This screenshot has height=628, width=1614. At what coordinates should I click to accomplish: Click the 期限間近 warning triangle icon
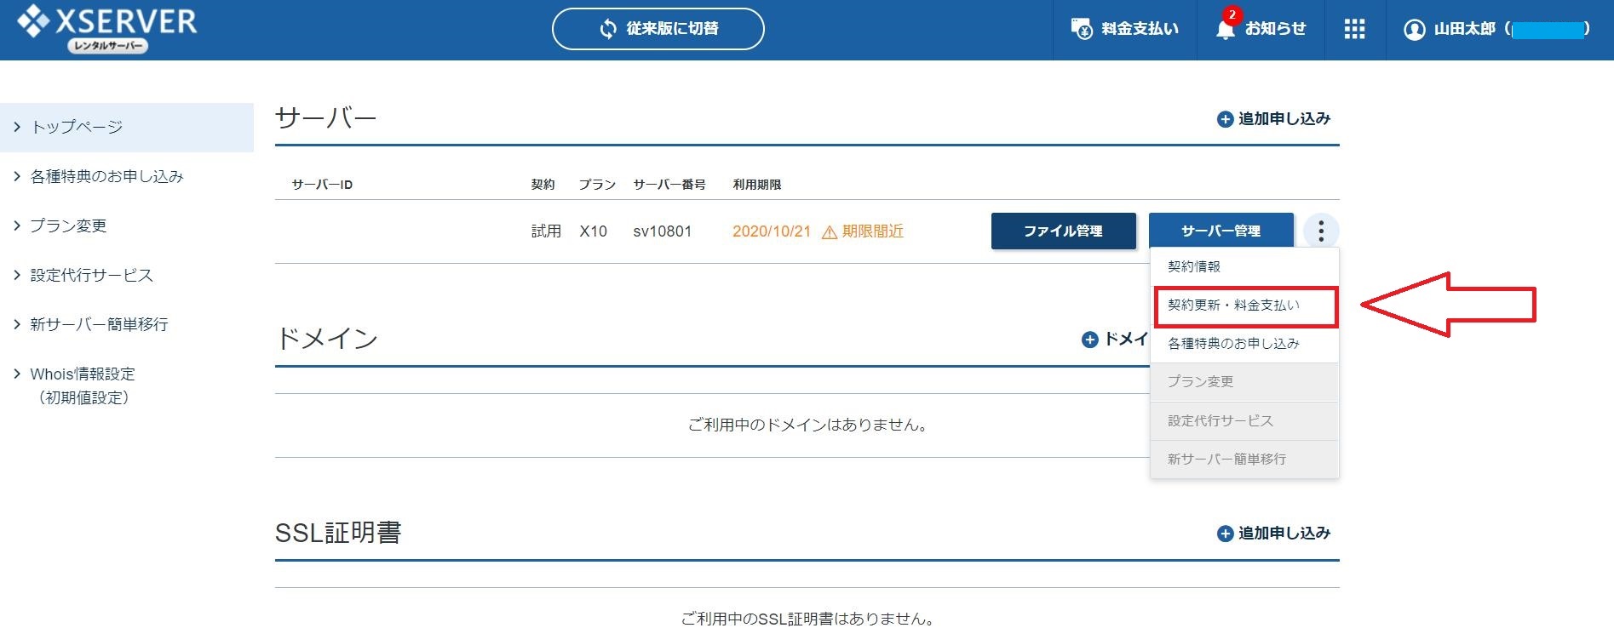click(830, 232)
